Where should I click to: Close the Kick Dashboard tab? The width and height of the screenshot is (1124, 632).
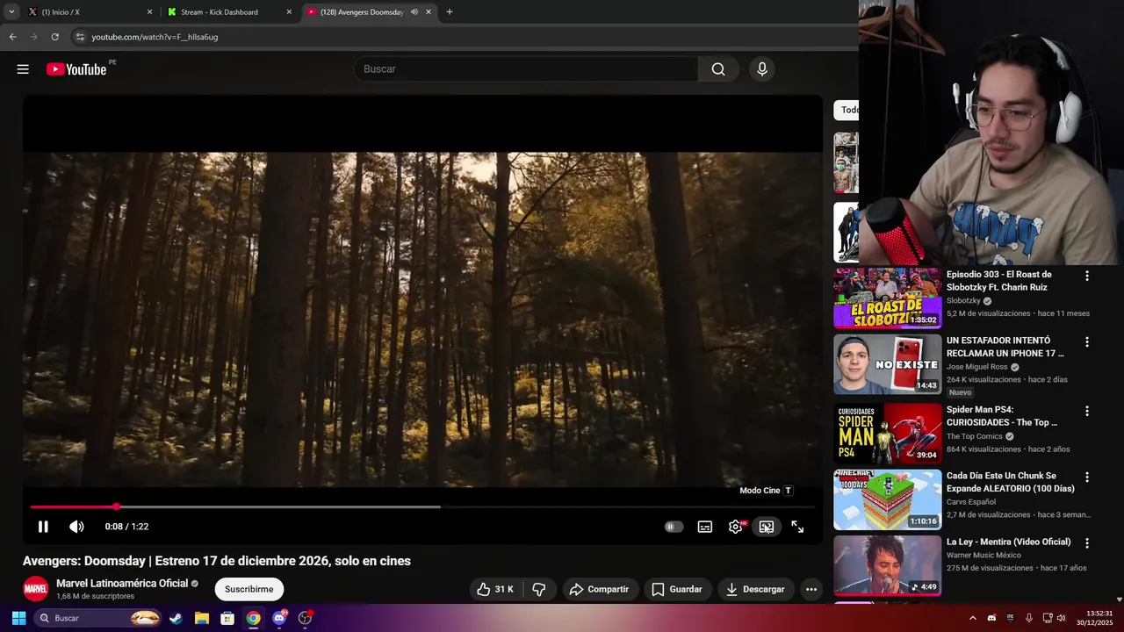coord(289,12)
